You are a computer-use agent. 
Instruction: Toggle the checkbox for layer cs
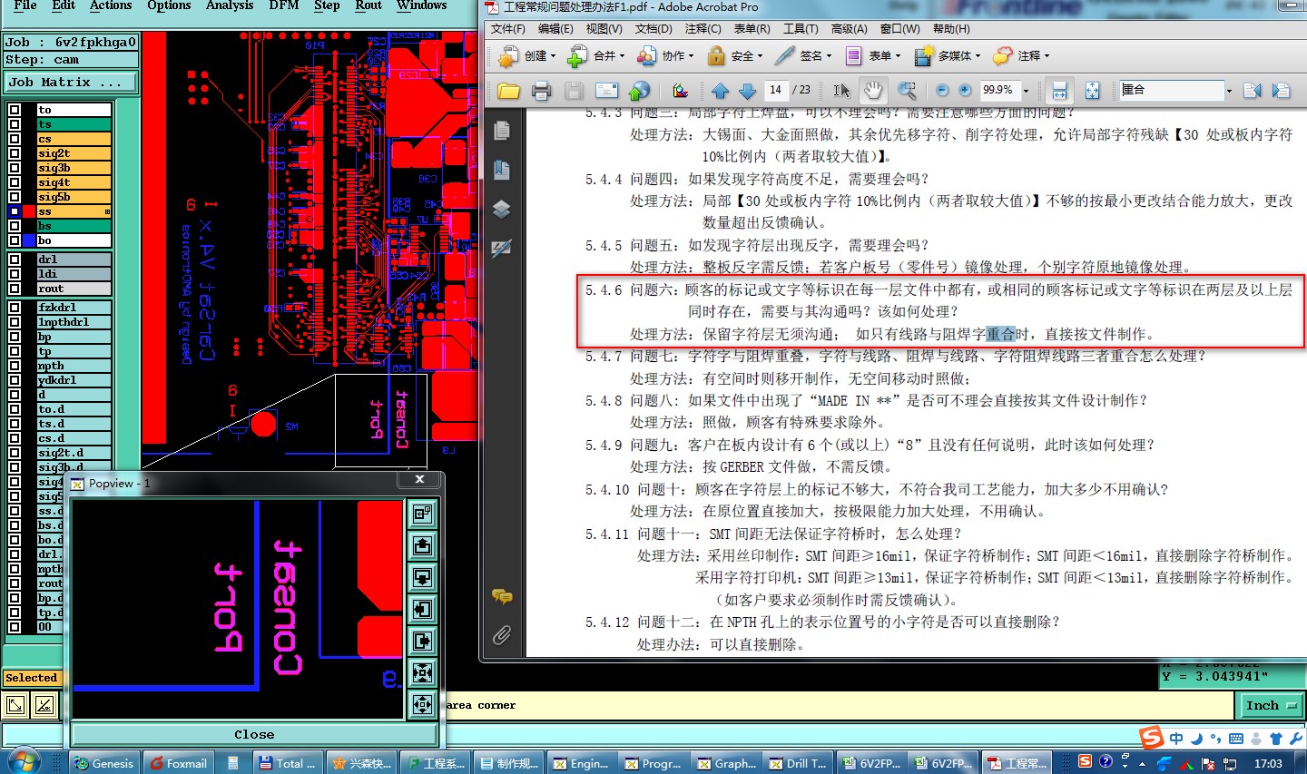pyautogui.click(x=15, y=139)
